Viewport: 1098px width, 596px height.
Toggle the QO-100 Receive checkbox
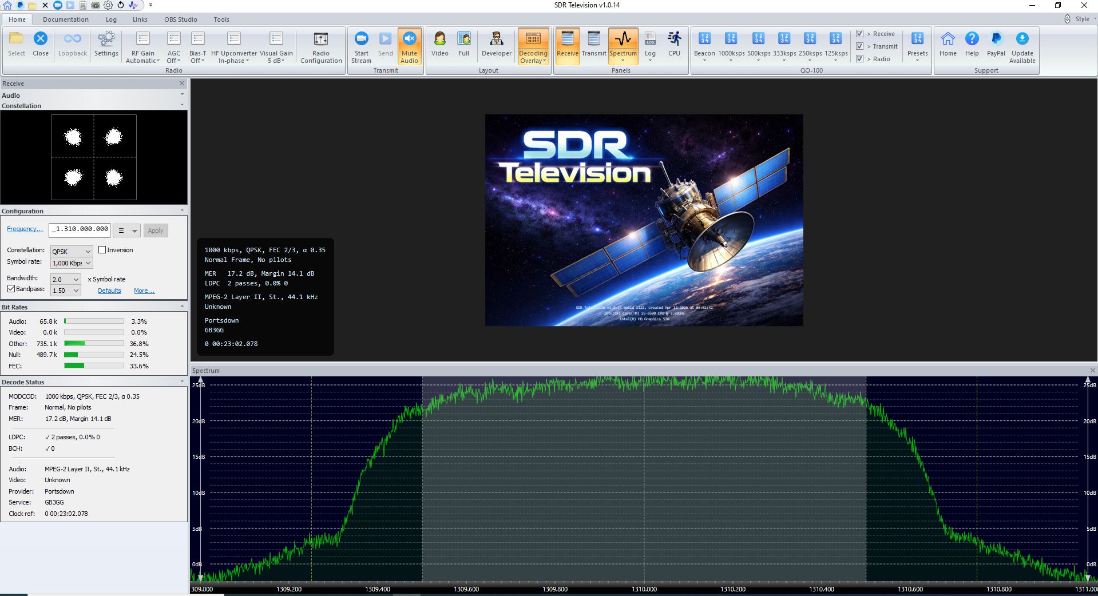pos(859,34)
